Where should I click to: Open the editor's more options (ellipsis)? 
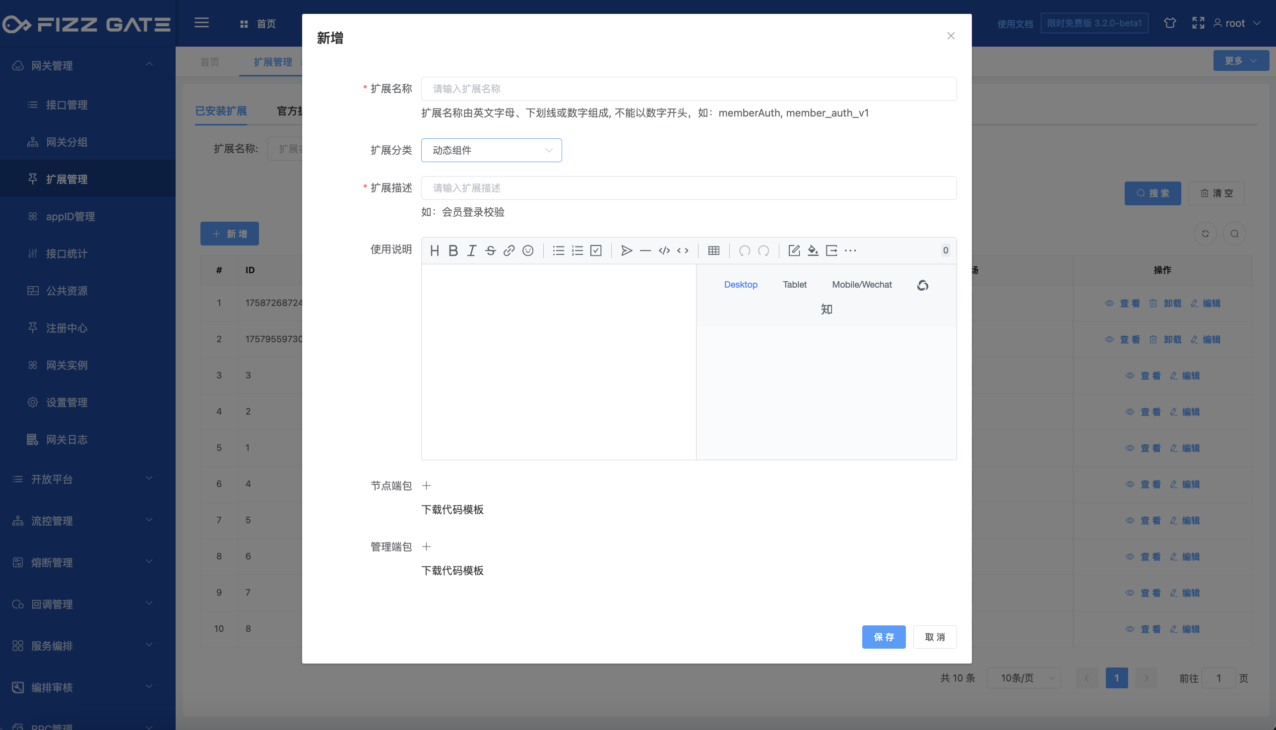[x=850, y=250]
